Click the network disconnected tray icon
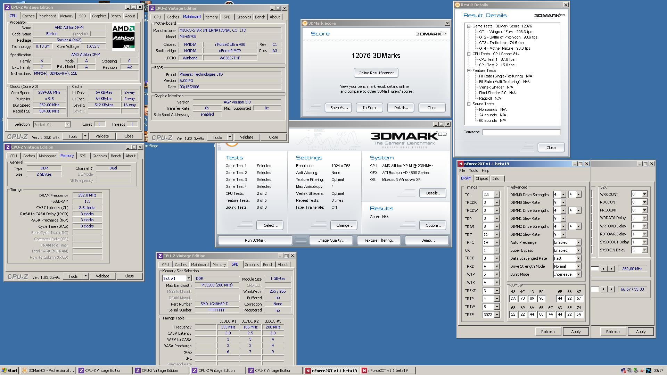 pyautogui.click(x=623, y=370)
